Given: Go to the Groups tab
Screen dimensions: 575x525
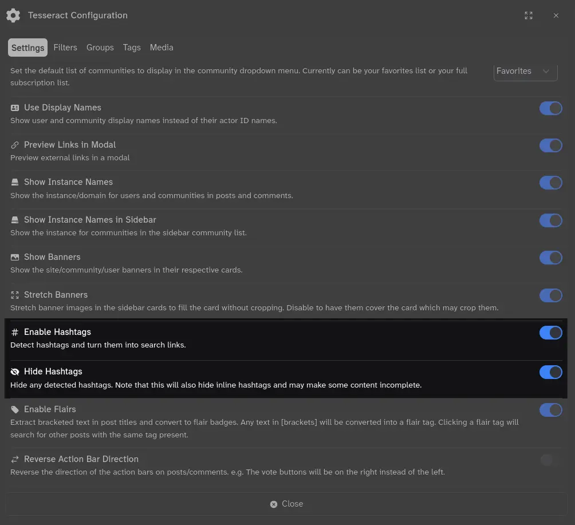Looking at the screenshot, I should tap(100, 48).
